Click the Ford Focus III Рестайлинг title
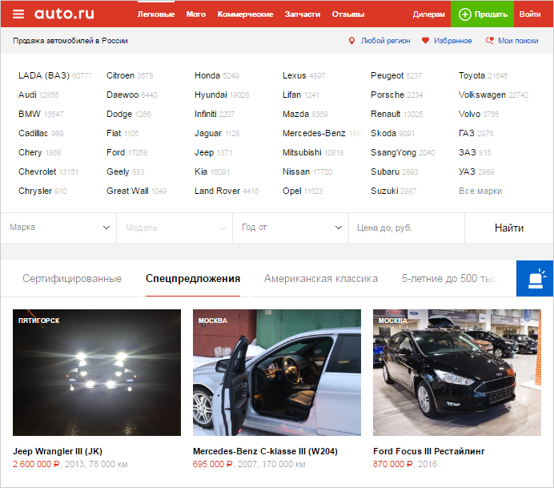Image resolution: width=554 pixels, height=488 pixels. pyautogui.click(x=429, y=452)
